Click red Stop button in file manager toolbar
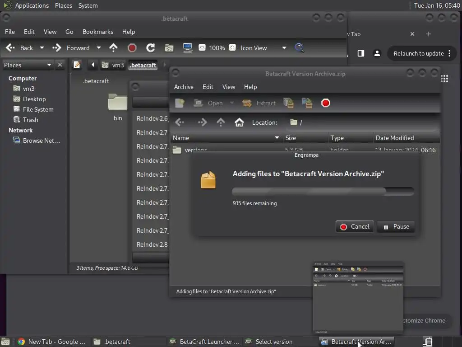This screenshot has height=347, width=462. pyautogui.click(x=132, y=48)
